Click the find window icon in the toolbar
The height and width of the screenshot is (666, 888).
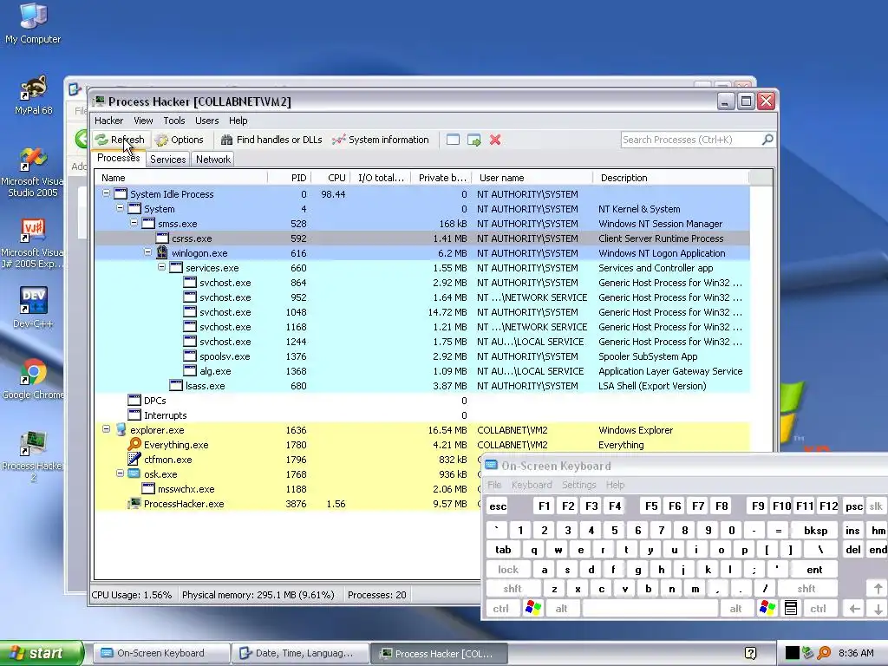(x=453, y=140)
